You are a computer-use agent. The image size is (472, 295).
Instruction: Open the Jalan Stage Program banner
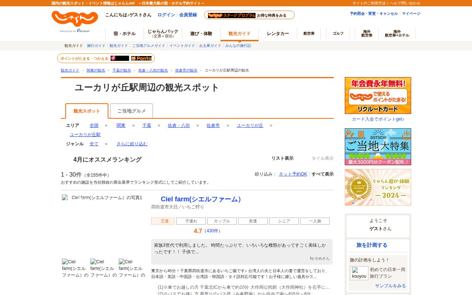[249, 15]
